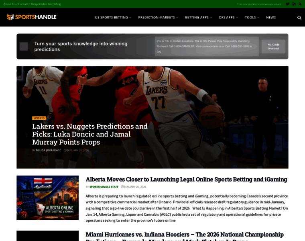The image size is (305, 241).
Task: Open Lakers vs. Nuggets Predictions headline
Action: coord(90,134)
